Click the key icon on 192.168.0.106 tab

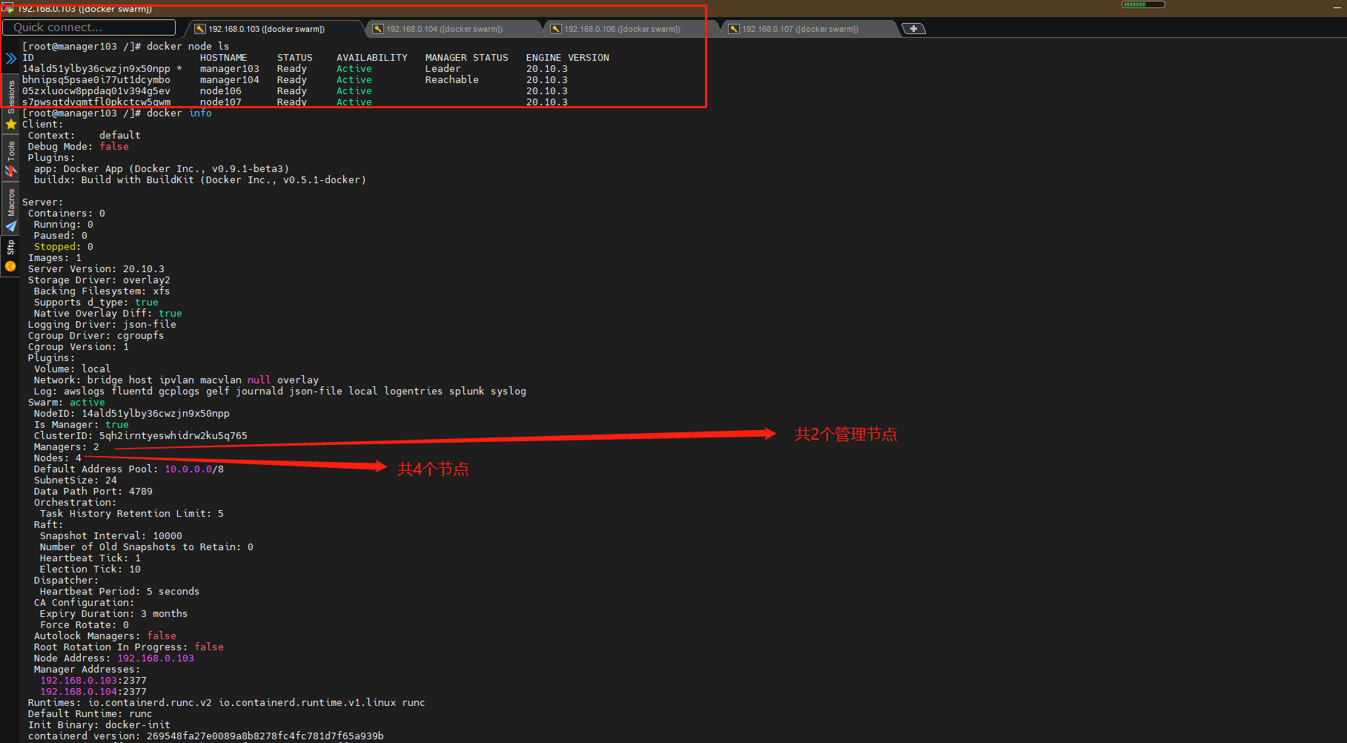coord(556,29)
